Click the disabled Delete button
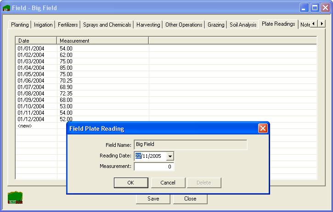333x212 pixels. pos(204,183)
